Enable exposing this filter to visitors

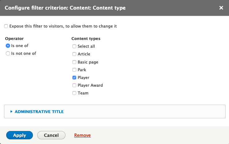pyautogui.click(x=6, y=26)
